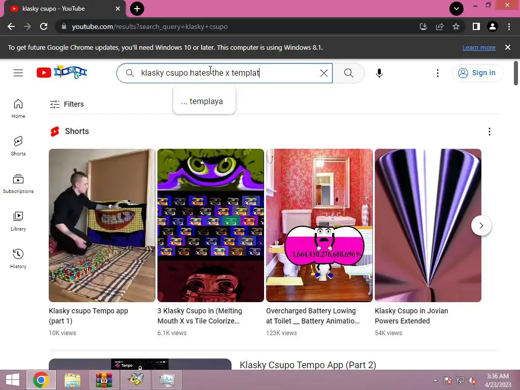Open the Shorts shelf three-dot options
This screenshot has width=520, height=390.
490,132
